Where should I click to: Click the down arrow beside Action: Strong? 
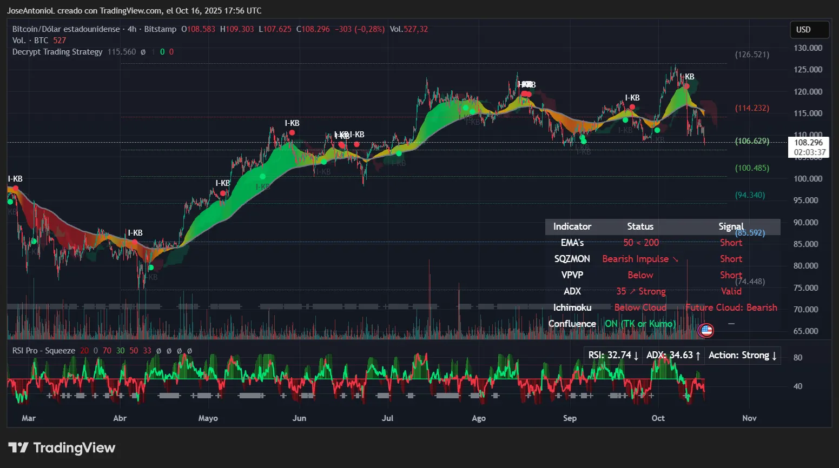774,355
